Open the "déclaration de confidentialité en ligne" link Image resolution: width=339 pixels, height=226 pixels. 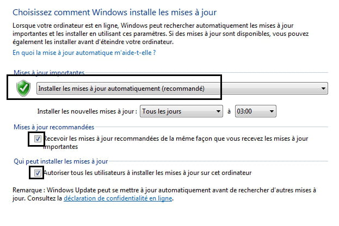(118, 198)
